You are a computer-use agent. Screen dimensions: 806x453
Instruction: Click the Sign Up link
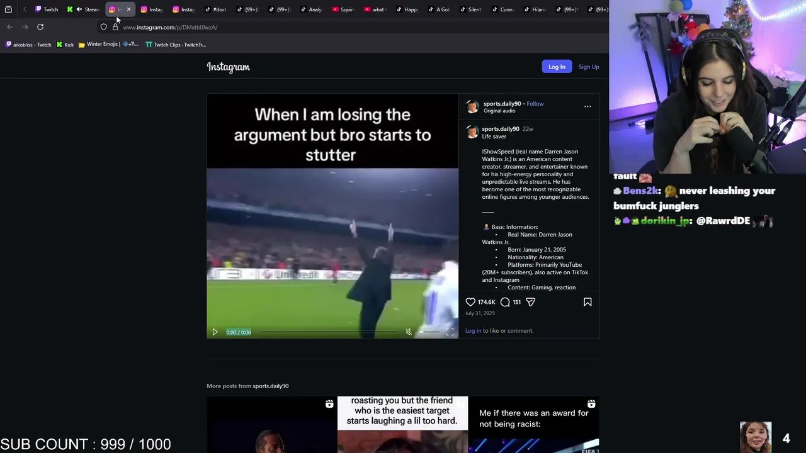coord(589,67)
